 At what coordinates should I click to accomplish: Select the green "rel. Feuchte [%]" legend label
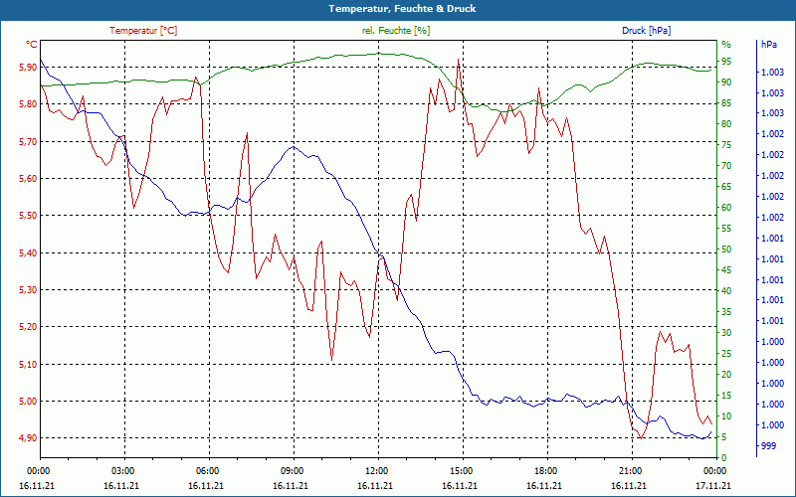(396, 31)
